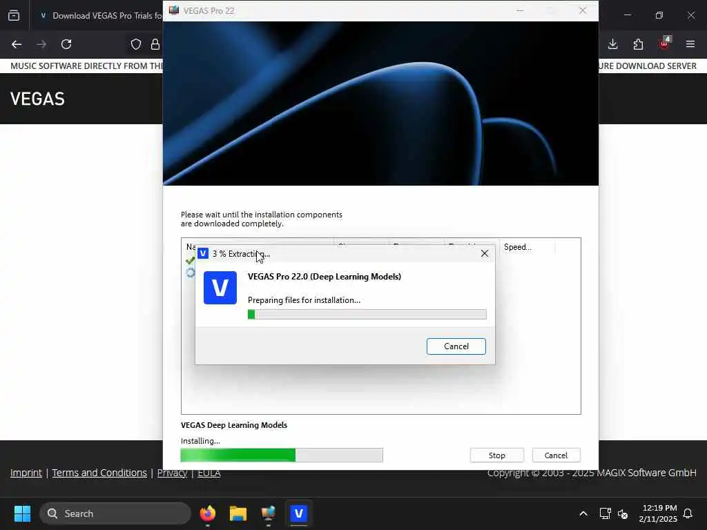This screenshot has height=530, width=707.
Task: Open Firefox from the taskbar
Action: (x=208, y=513)
